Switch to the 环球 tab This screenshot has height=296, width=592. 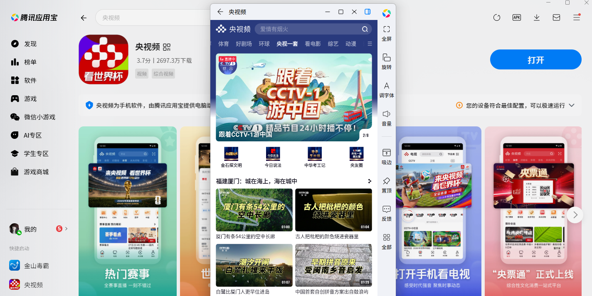click(x=264, y=44)
